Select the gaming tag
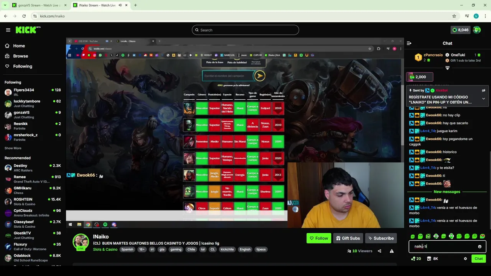The width and height of the screenshot is (491, 276). (x=176, y=250)
